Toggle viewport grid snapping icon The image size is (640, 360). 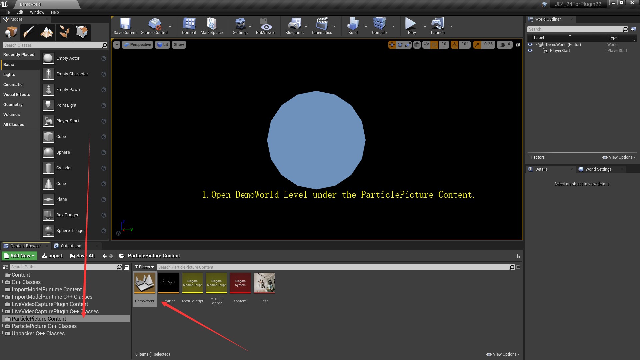tap(434, 44)
